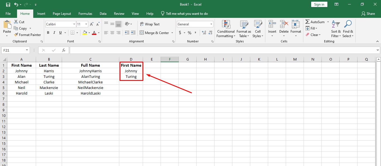Select the Percent Style icon
The image size is (381, 166).
point(189,33)
